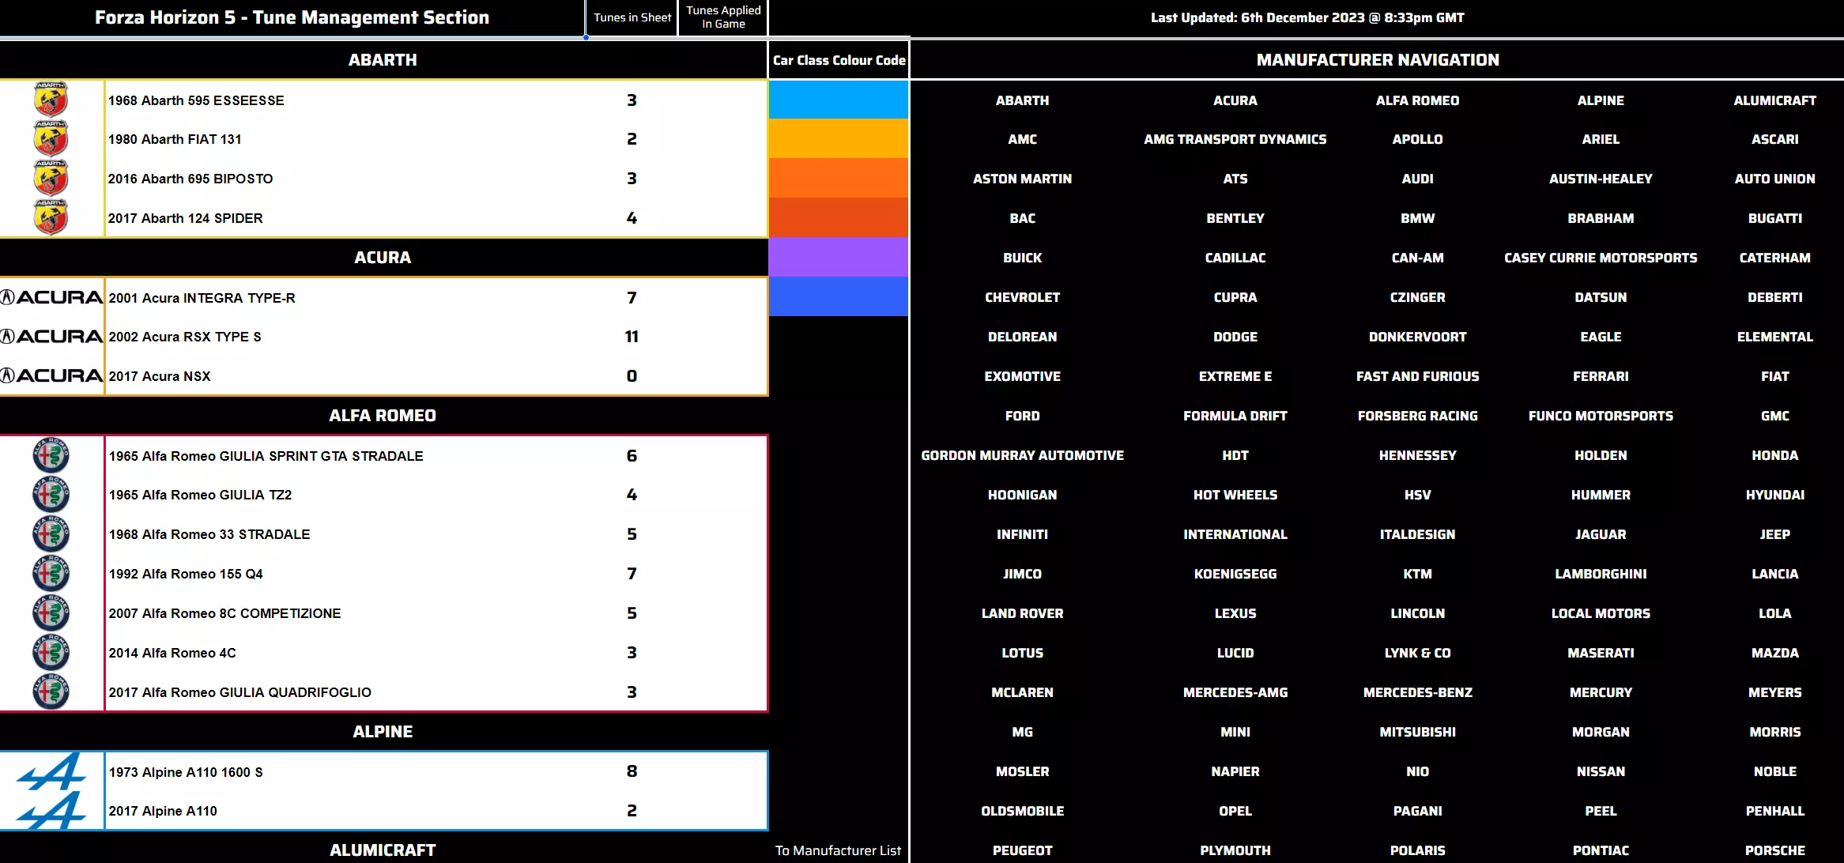The height and width of the screenshot is (863, 1844).
Task: Click Abarth logo beside 595 ESSEESSE
Action: tap(51, 100)
